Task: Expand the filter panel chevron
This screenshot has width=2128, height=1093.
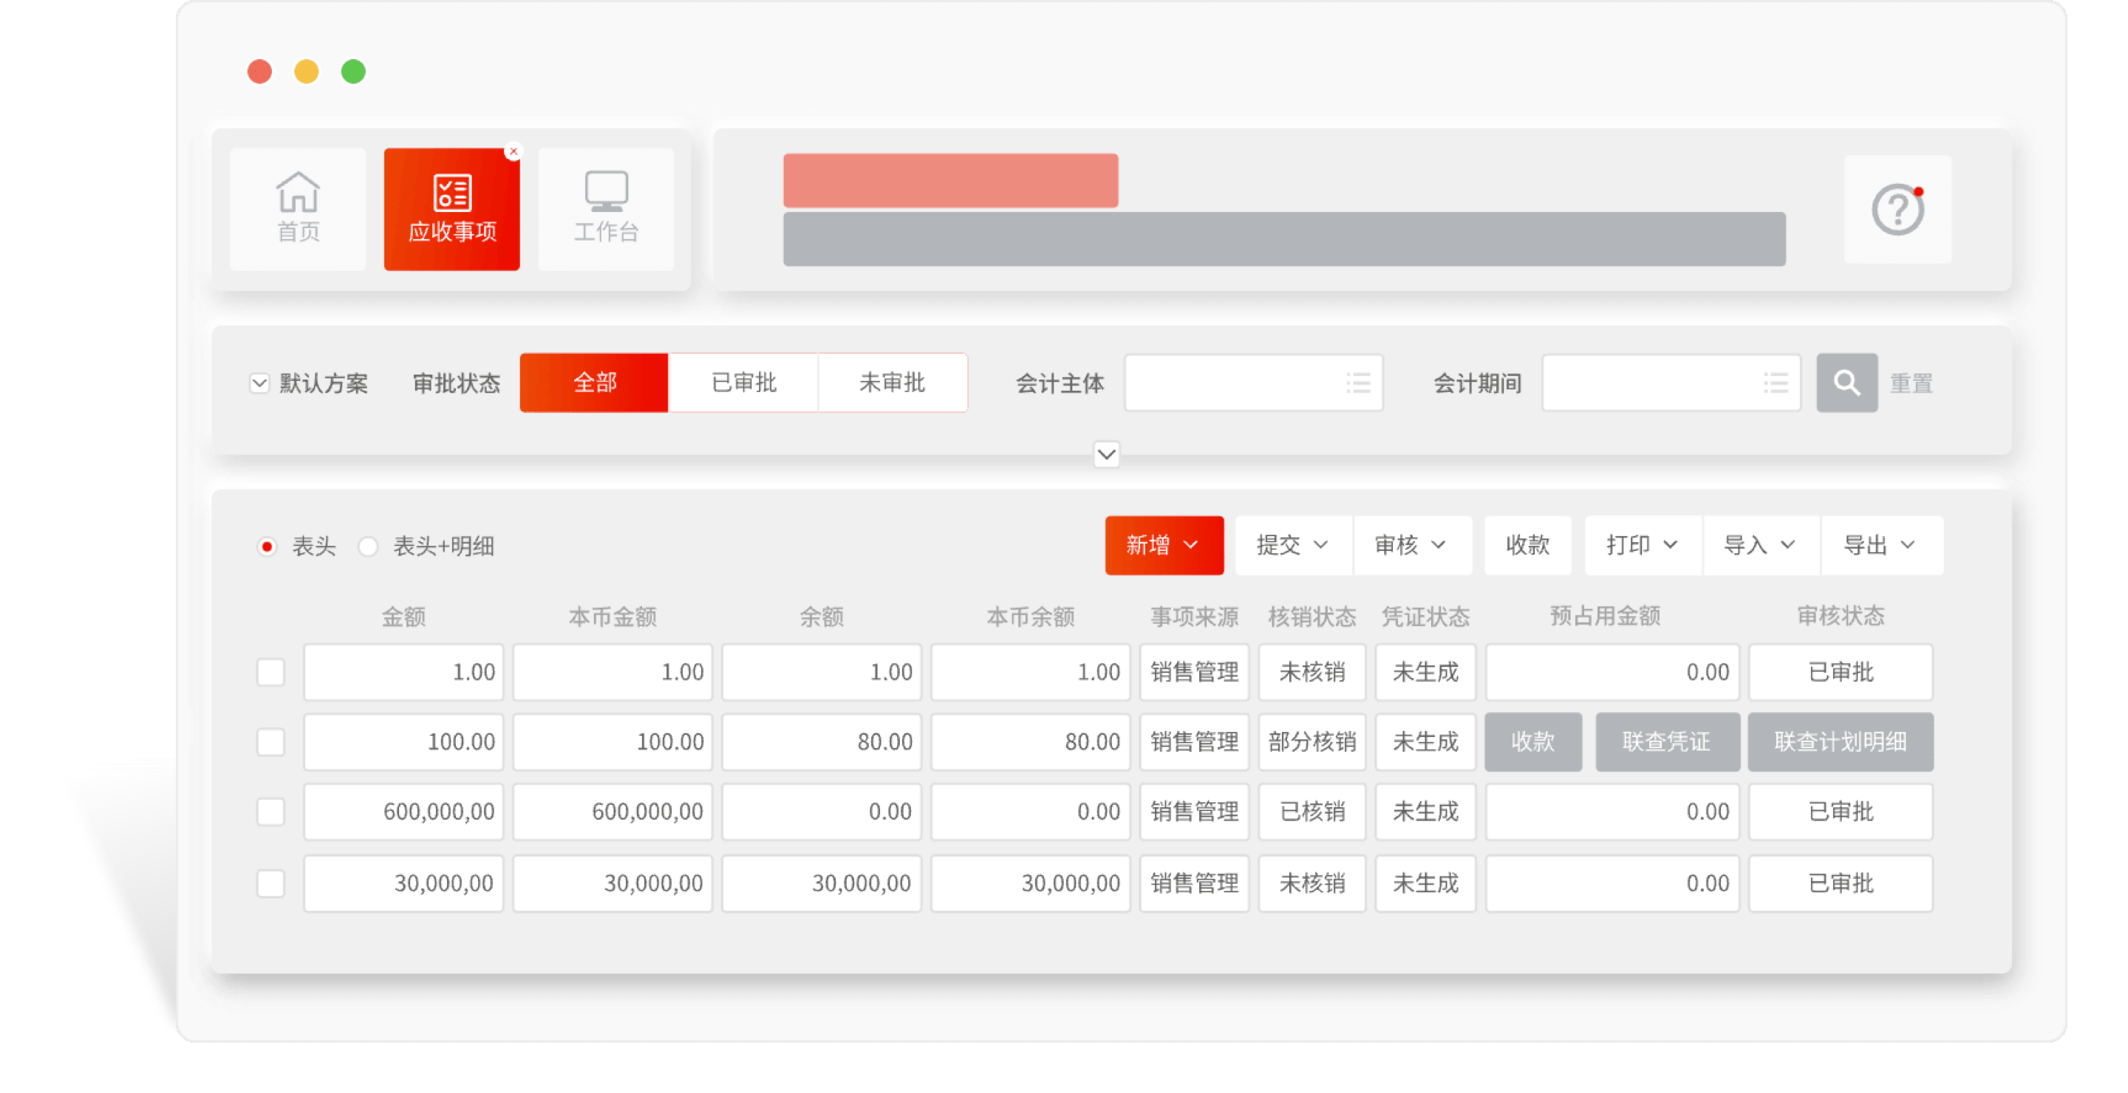Action: (1105, 455)
